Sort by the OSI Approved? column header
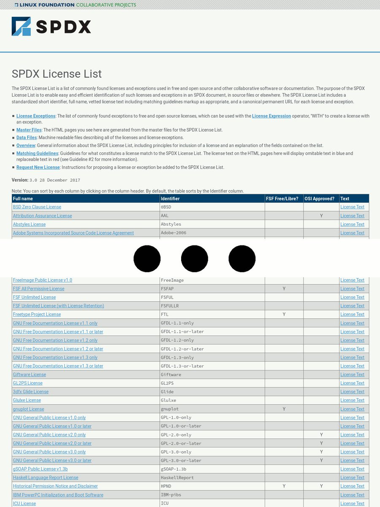Viewport: 380px width, 507px height. [x=321, y=199]
